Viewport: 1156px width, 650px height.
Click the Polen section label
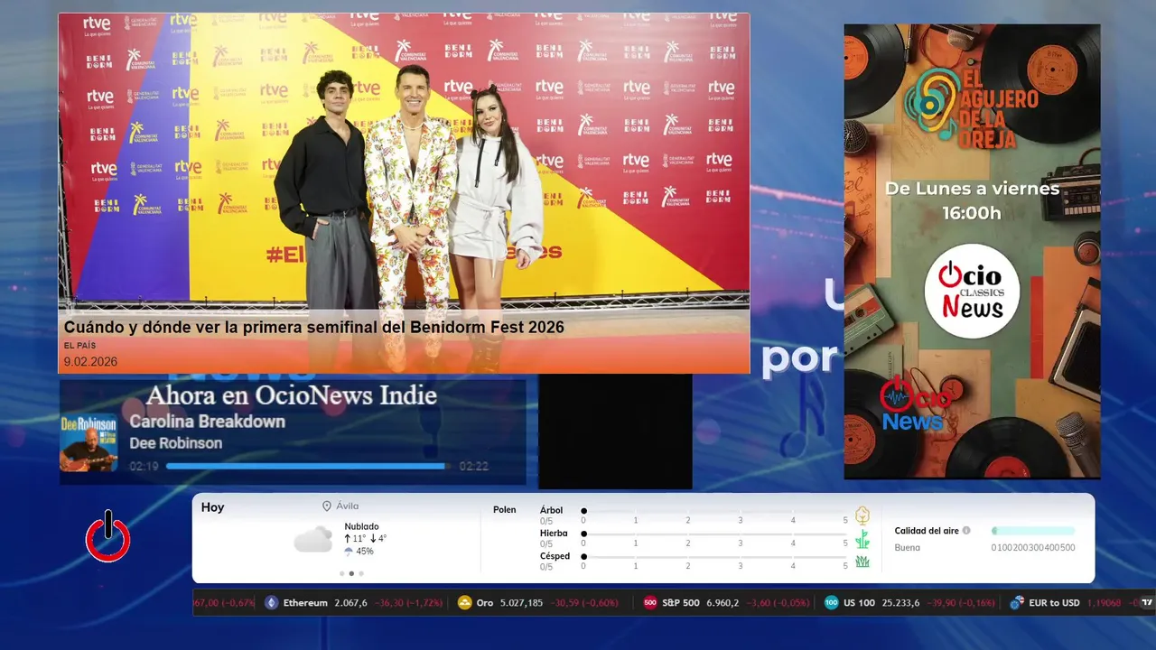tap(505, 510)
